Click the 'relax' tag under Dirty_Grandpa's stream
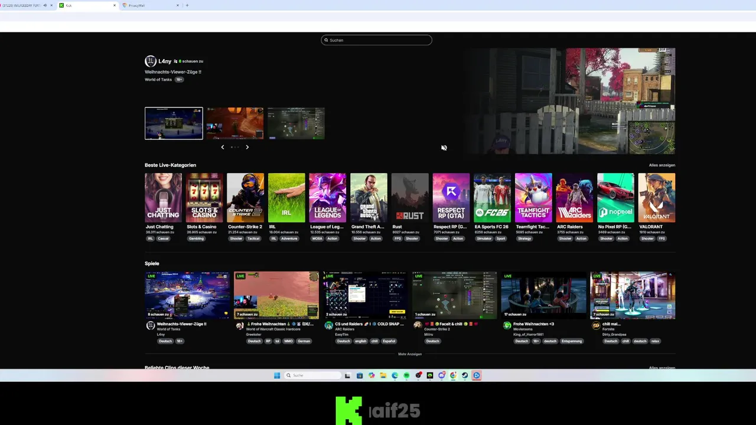This screenshot has width=756, height=425. click(x=655, y=341)
